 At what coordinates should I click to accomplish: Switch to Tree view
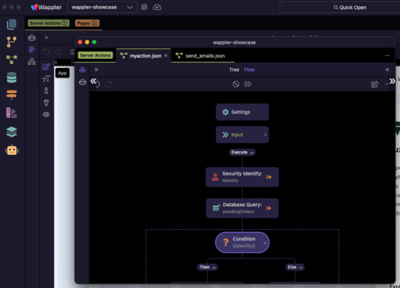234,70
